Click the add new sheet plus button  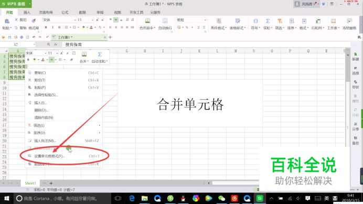point(51,183)
